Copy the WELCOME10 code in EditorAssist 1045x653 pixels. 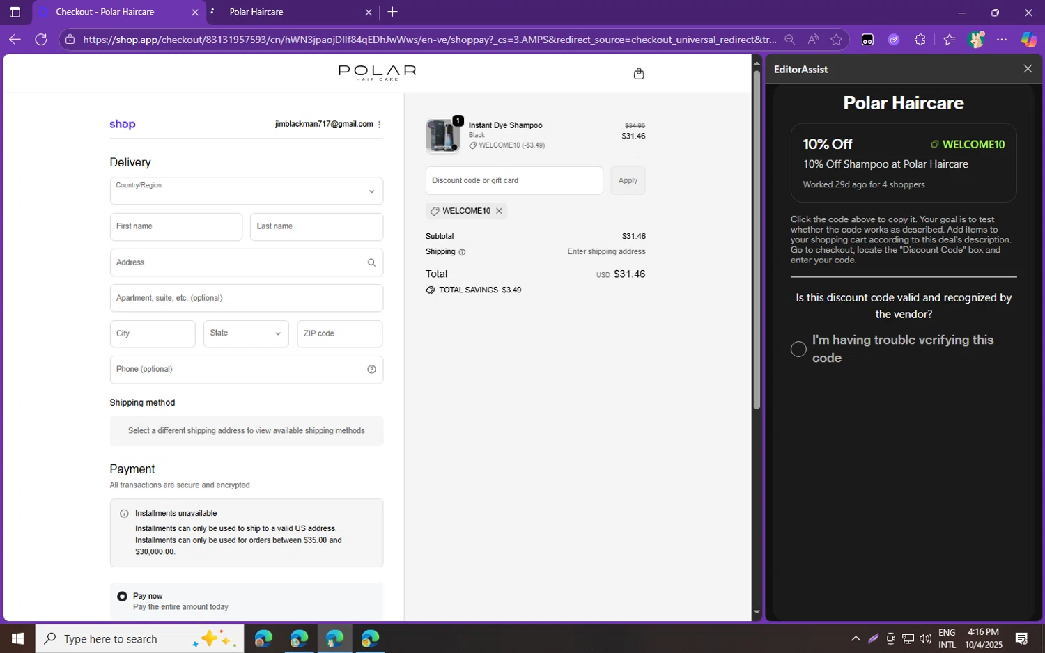pos(968,144)
